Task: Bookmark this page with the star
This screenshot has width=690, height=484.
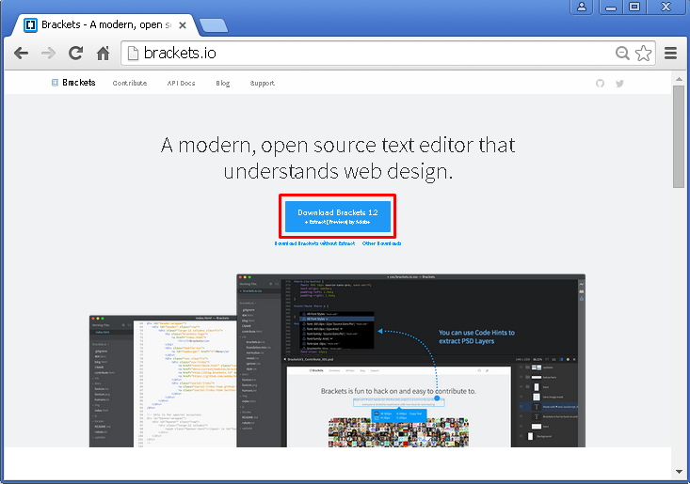Action: 643,54
